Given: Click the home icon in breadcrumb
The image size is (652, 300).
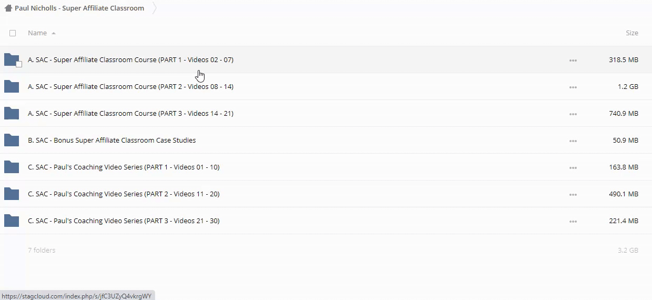Looking at the screenshot, I should pyautogui.click(x=8, y=8).
